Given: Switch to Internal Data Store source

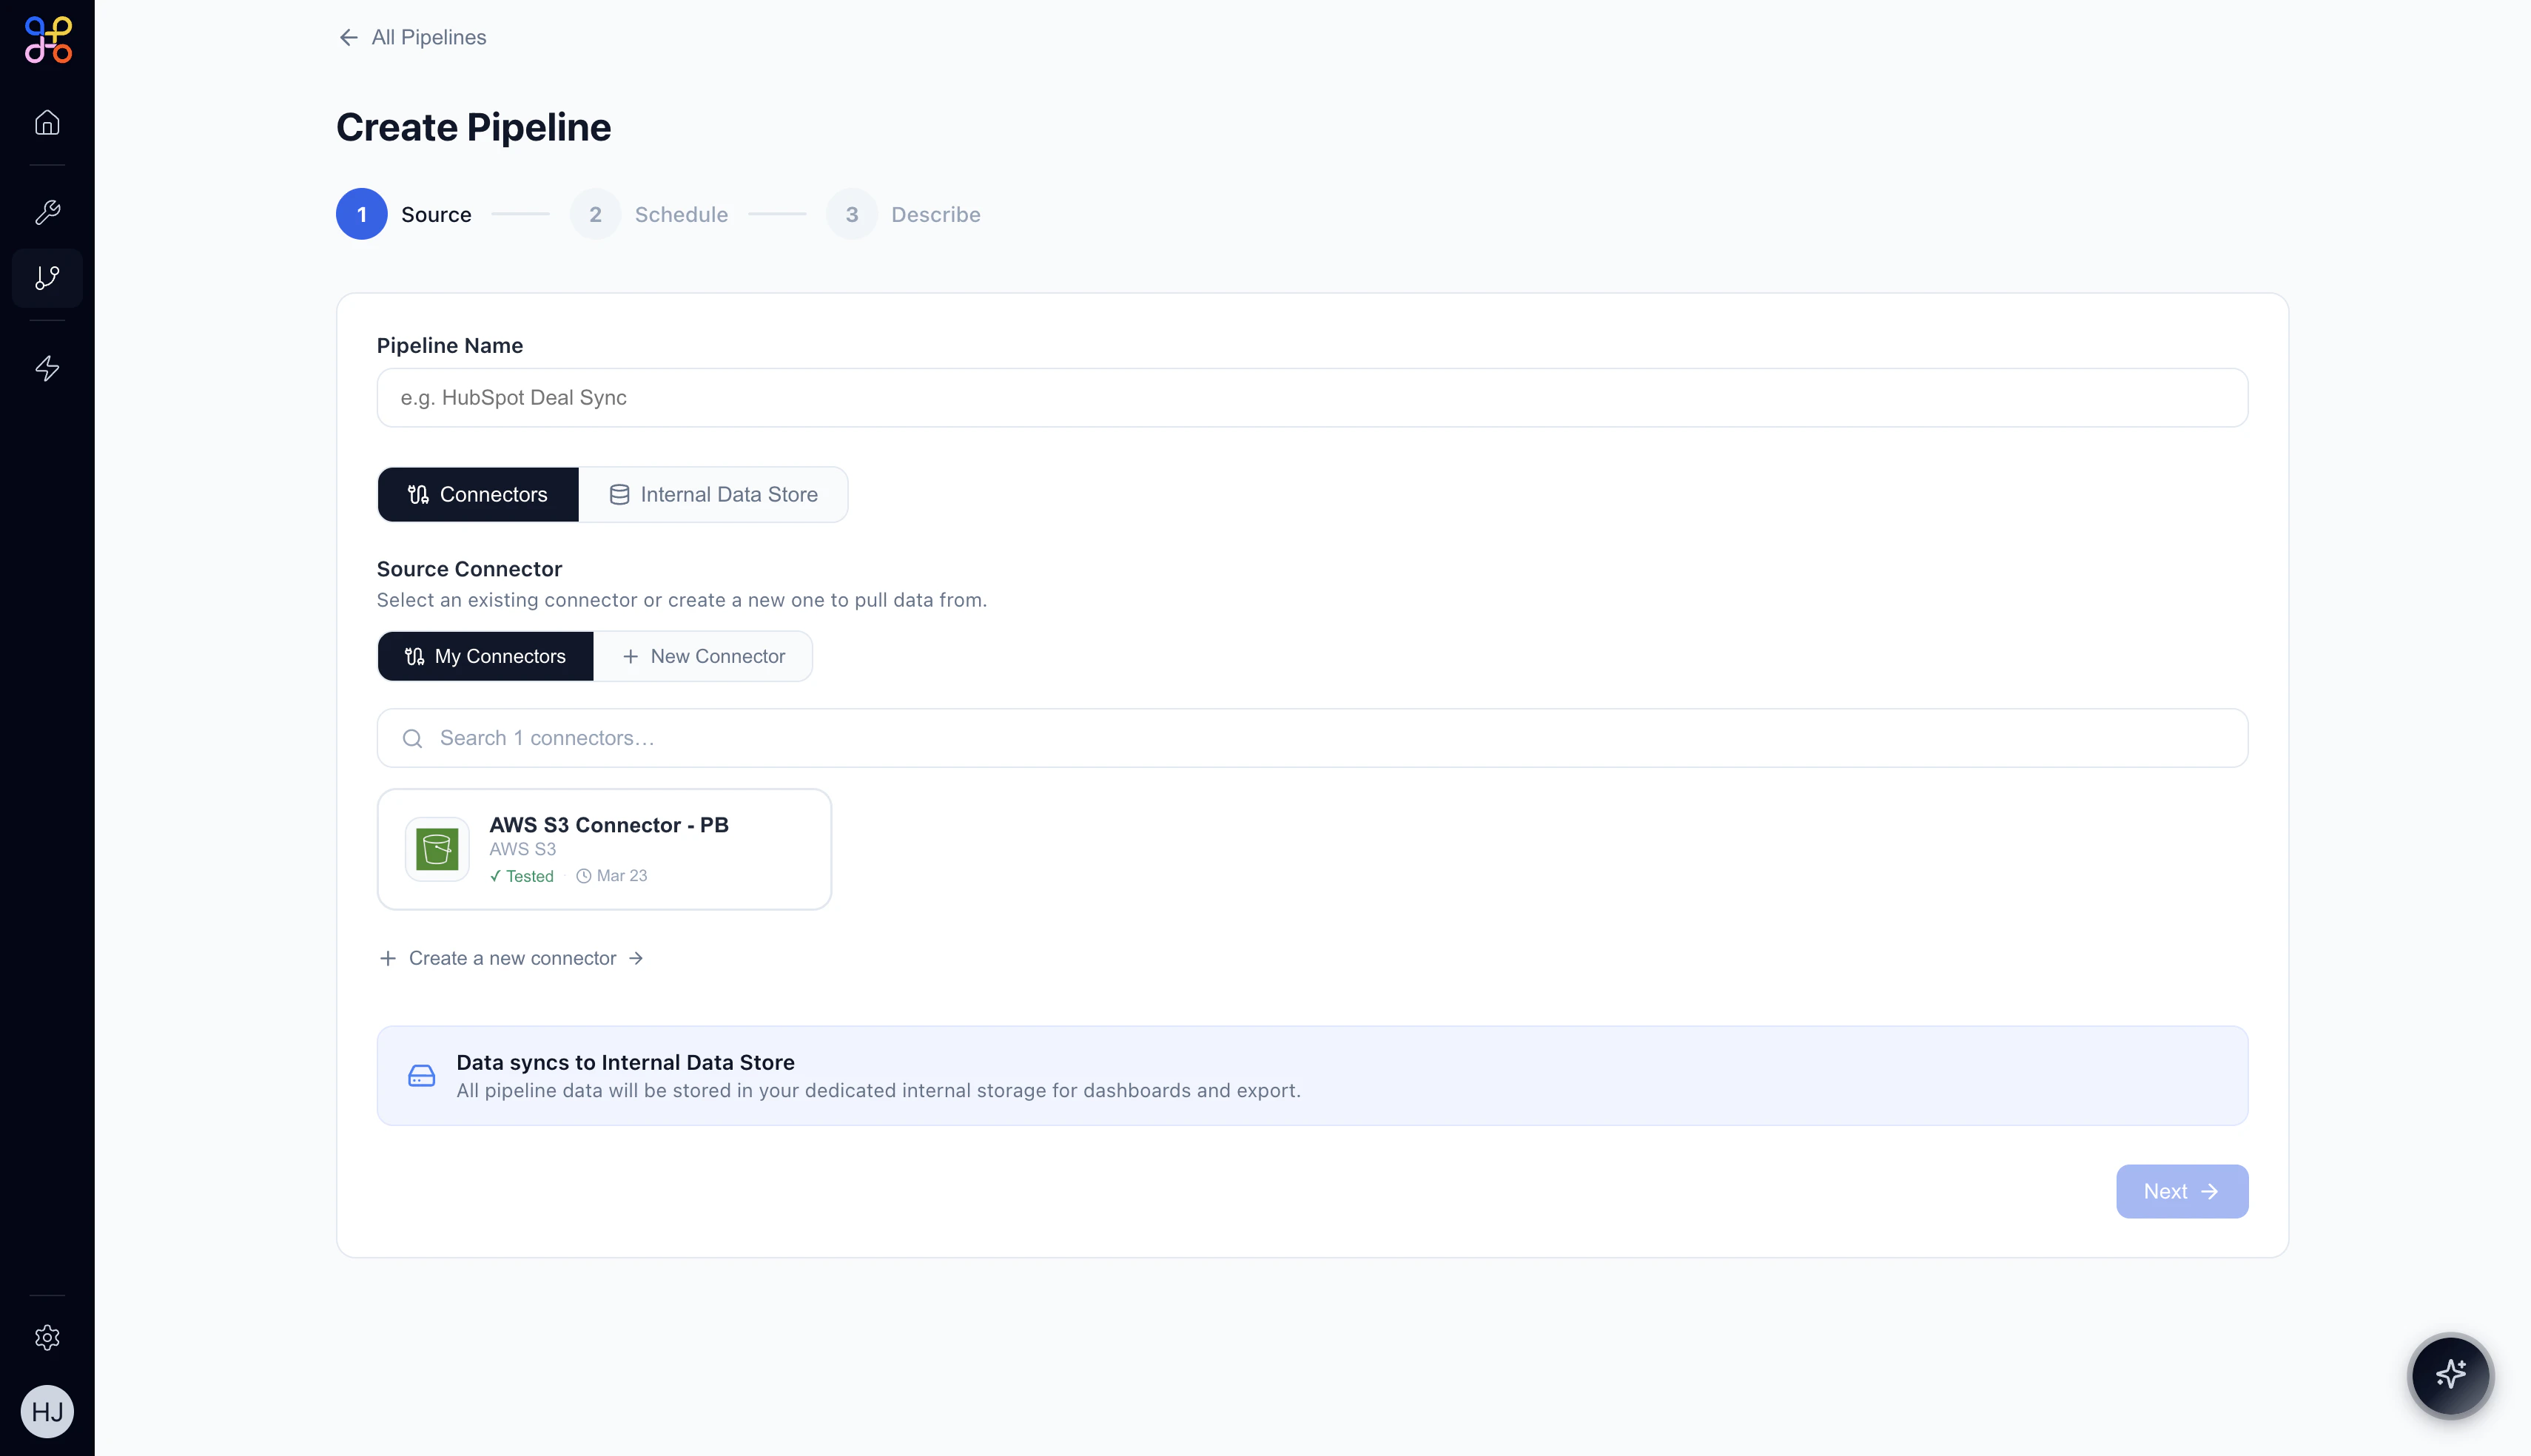Looking at the screenshot, I should 713,494.
